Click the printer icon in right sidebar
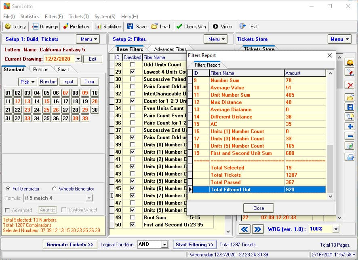This screenshot has width=358, height=260. coord(350,157)
